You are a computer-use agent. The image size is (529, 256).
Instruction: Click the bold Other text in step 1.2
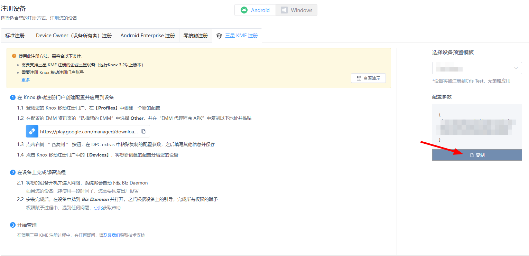[137, 118]
